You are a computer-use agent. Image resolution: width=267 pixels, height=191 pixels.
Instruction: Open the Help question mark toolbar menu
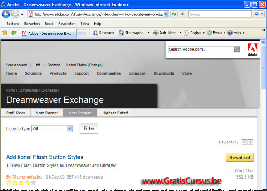tap(236, 33)
